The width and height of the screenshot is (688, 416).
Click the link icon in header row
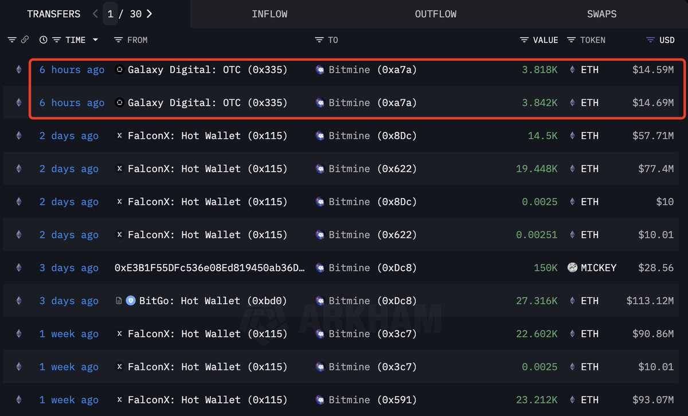[25, 40]
